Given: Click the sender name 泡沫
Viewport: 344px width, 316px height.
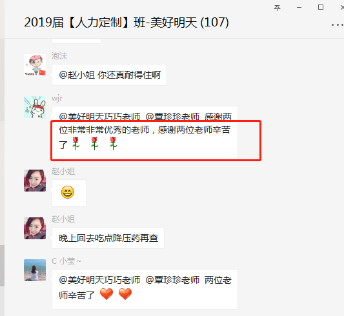Looking at the screenshot, I should pos(59,56).
